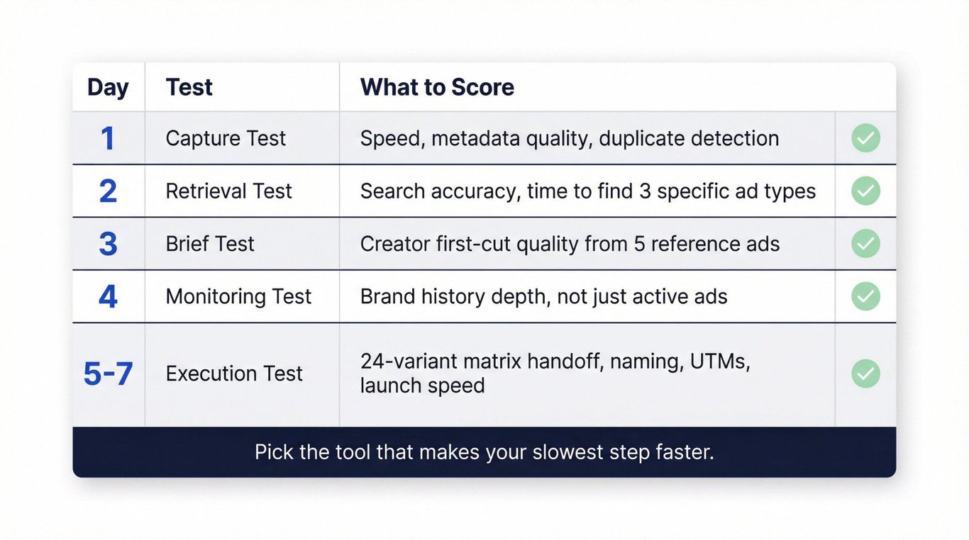Image resolution: width=969 pixels, height=540 pixels.
Task: Click day number 1
Action: 108,139
